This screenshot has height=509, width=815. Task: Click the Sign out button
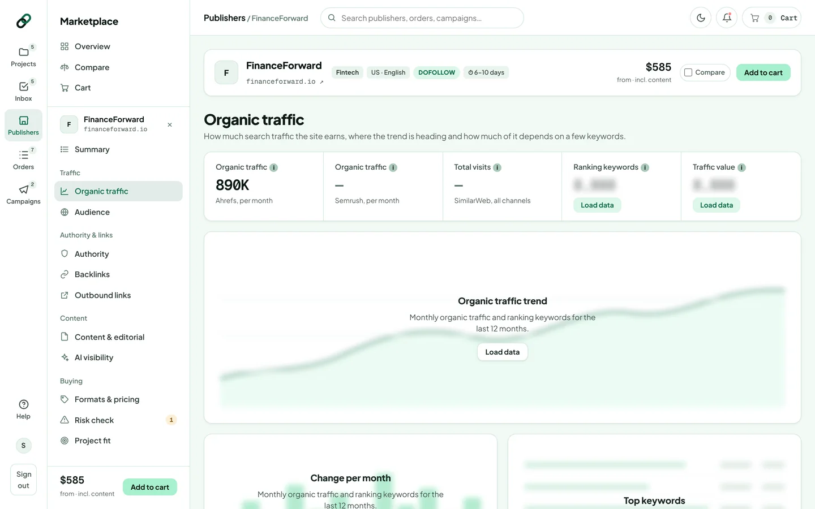pyautogui.click(x=23, y=480)
